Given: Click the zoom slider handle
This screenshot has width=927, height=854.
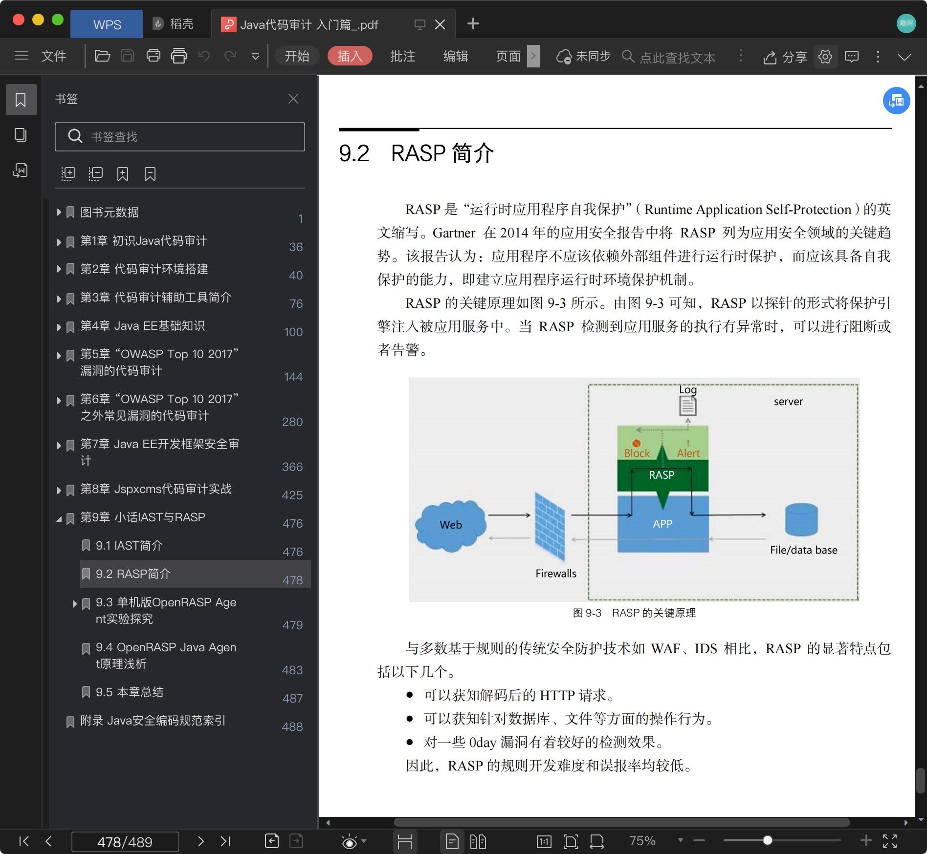Looking at the screenshot, I should coord(767,840).
